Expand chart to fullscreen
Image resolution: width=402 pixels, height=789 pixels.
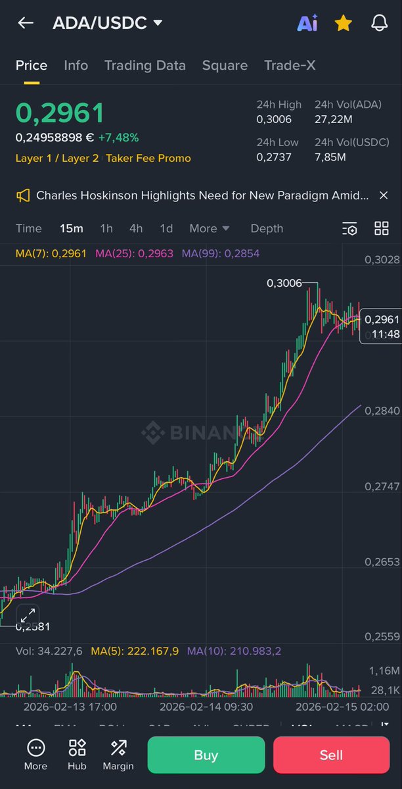coord(28,615)
